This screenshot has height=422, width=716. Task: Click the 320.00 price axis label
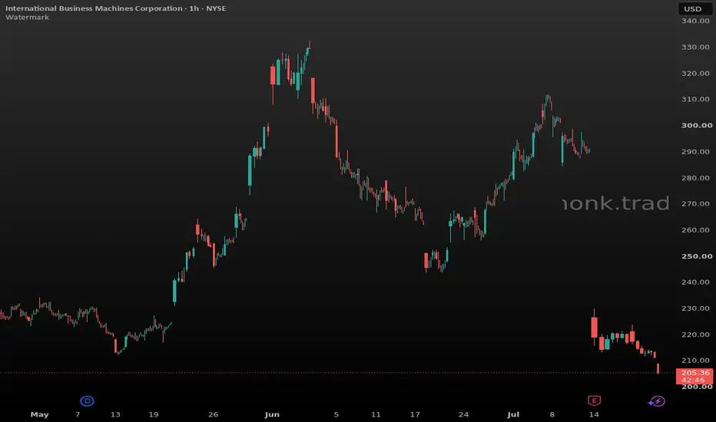(695, 74)
